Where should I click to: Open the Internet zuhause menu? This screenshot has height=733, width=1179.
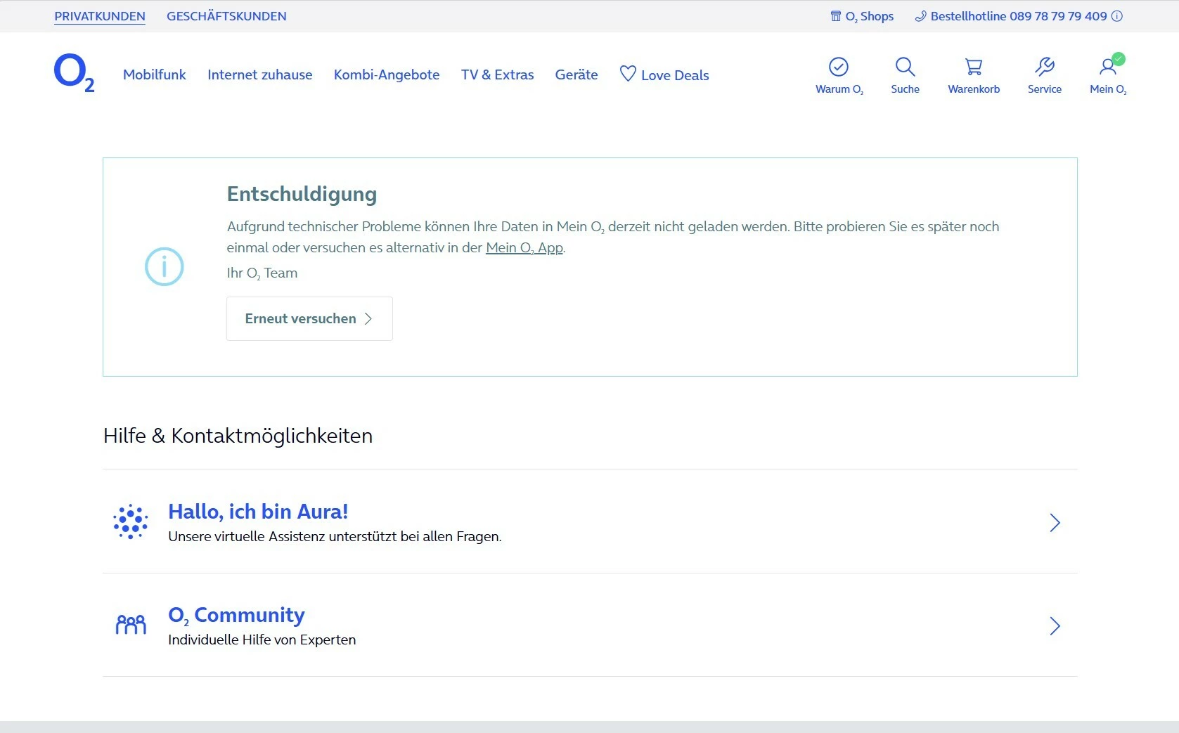pos(260,74)
